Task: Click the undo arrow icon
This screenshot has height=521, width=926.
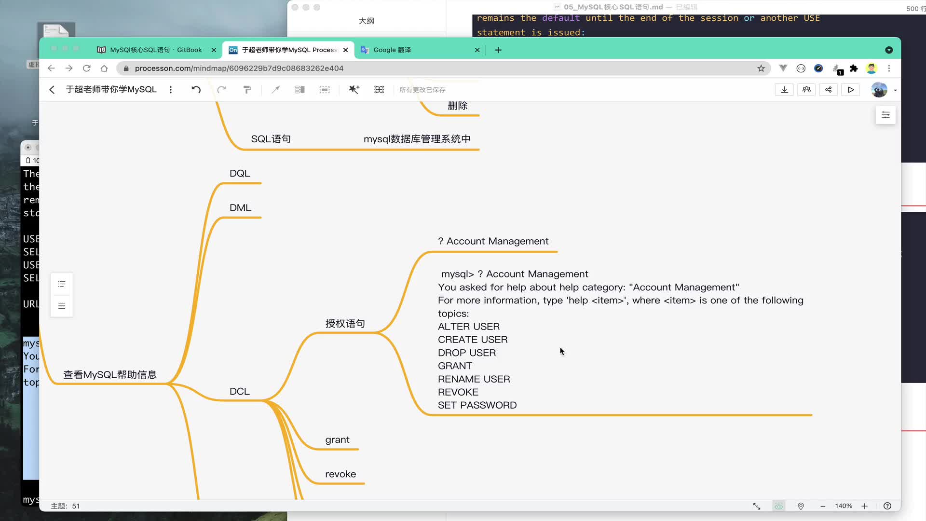Action: point(196,89)
